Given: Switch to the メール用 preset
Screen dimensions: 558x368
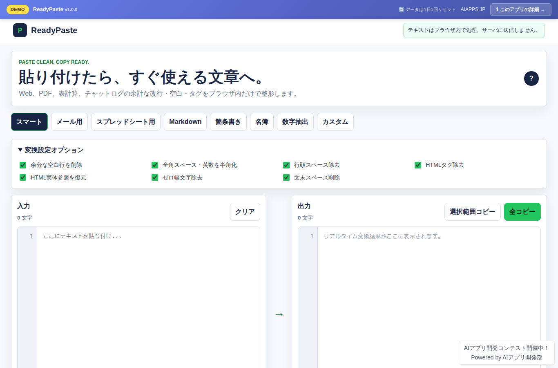Looking at the screenshot, I should pos(69,122).
